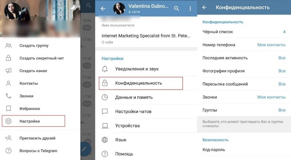Tap the megaphone icon Создать канал

[8, 71]
